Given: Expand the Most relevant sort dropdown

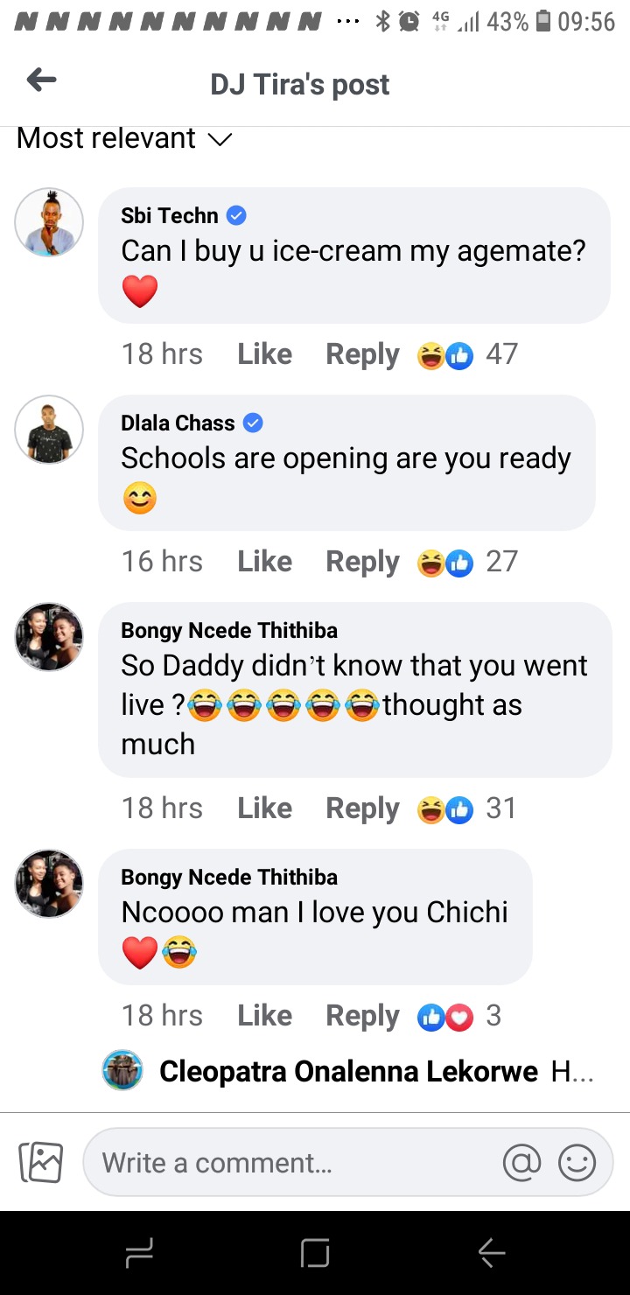Looking at the screenshot, I should [124, 138].
